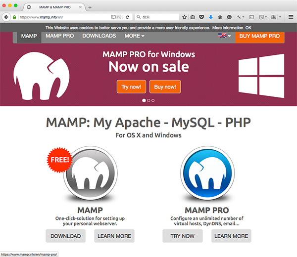
Task: Show second banner slide dot
Action: [148, 101]
